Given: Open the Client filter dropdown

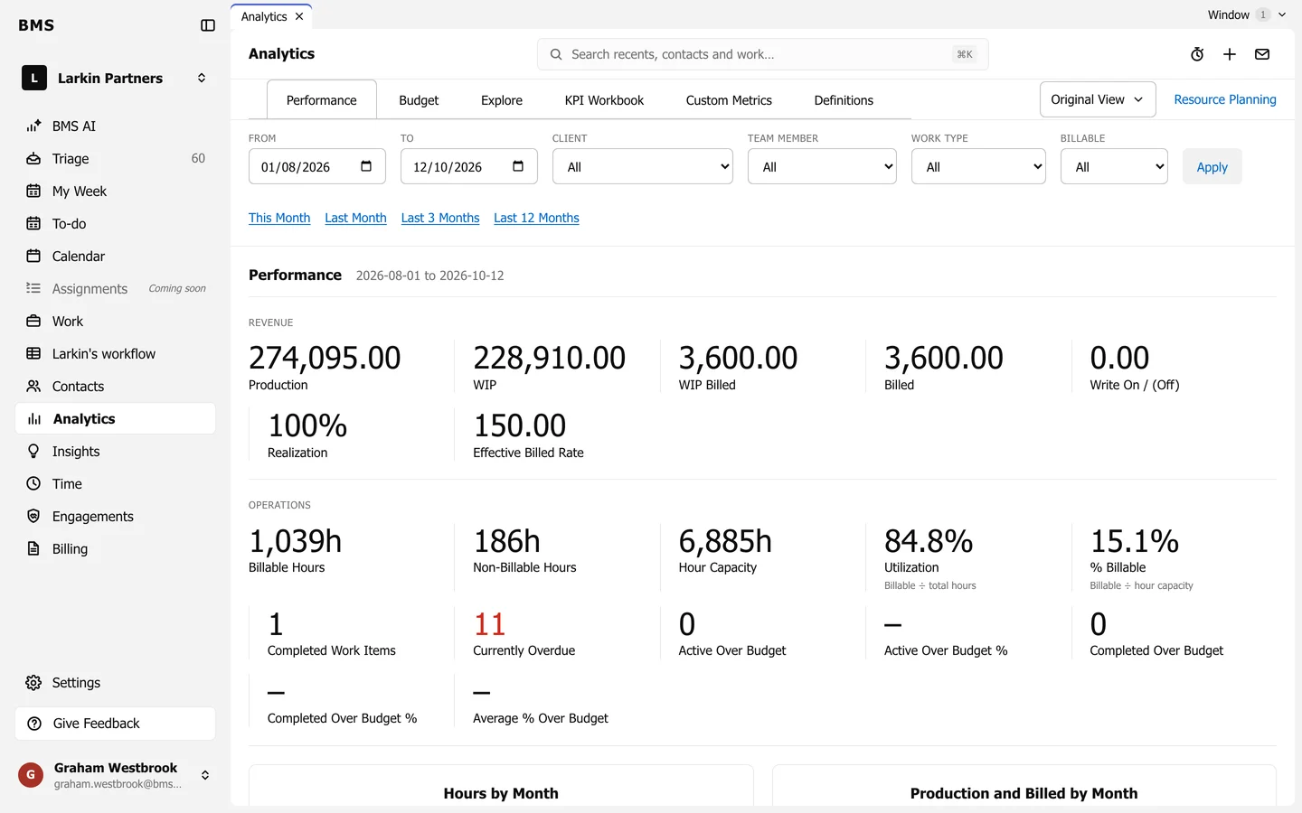Looking at the screenshot, I should (643, 167).
